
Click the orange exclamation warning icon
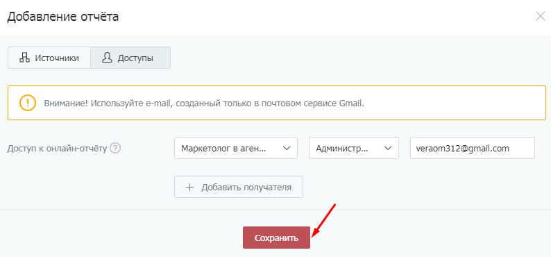click(x=27, y=103)
